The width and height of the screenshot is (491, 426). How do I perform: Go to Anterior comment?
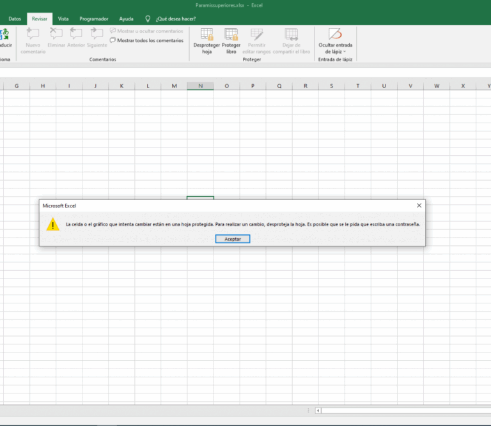(76, 35)
